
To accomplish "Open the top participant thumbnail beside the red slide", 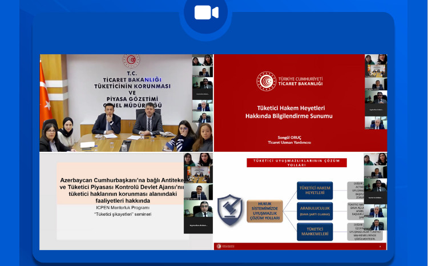I will point(376,59).
